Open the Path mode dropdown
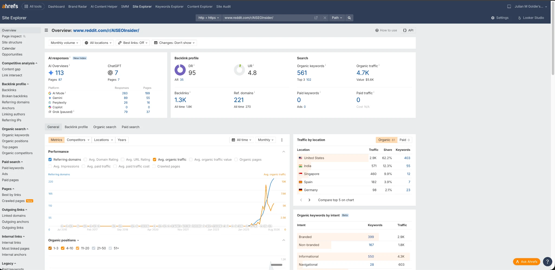This screenshot has width=555, height=270. coord(337,18)
